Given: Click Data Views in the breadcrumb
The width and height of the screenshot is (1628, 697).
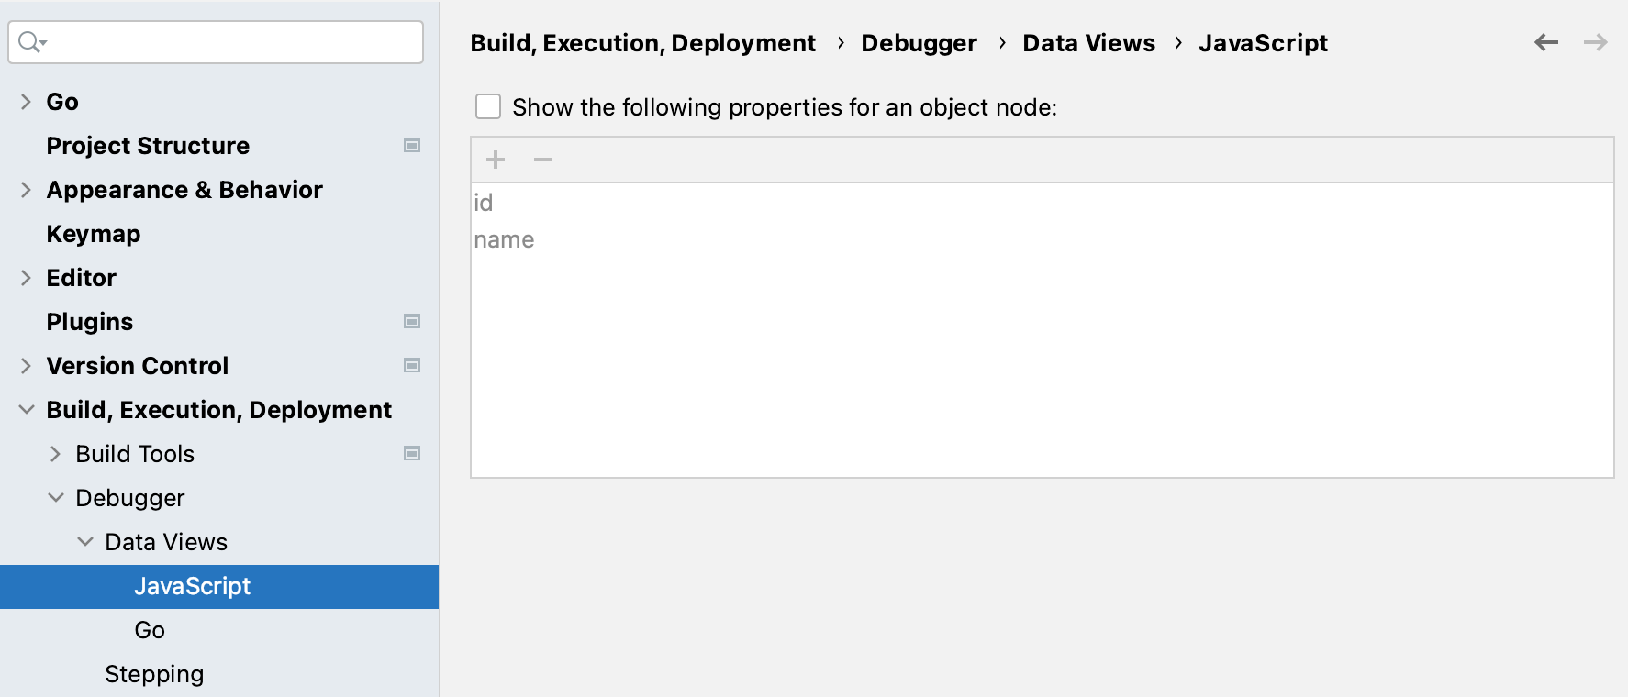Looking at the screenshot, I should coord(1088,43).
